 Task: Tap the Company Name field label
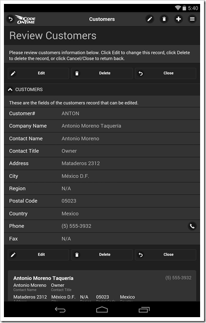[28, 126]
